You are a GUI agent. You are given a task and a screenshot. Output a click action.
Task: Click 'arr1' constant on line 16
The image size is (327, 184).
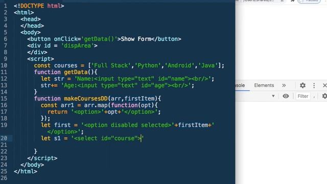67,105
